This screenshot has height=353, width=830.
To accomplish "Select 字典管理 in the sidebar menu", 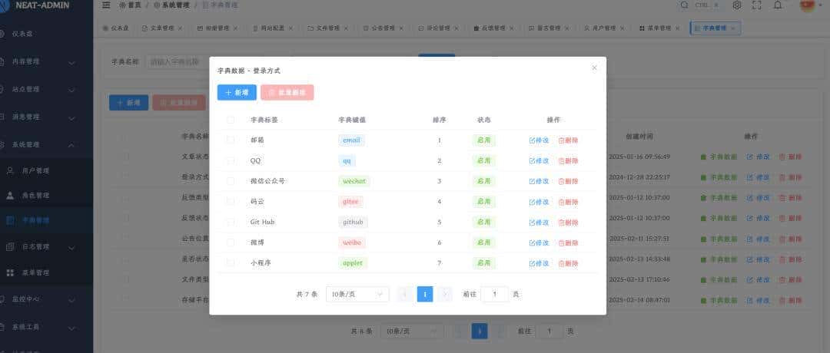I will (47, 220).
